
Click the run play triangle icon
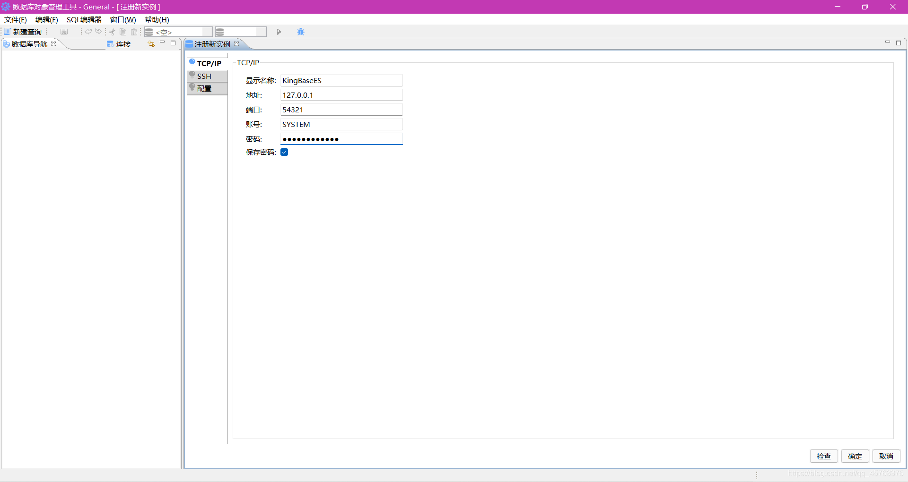coord(279,32)
